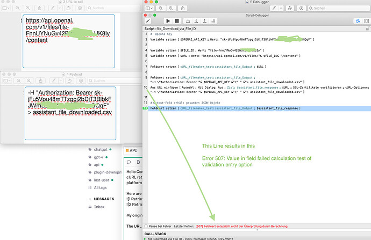Screen dimensions: 371x240
Task: Click Set Next Step icon in debugger
Action: pos(213,21)
